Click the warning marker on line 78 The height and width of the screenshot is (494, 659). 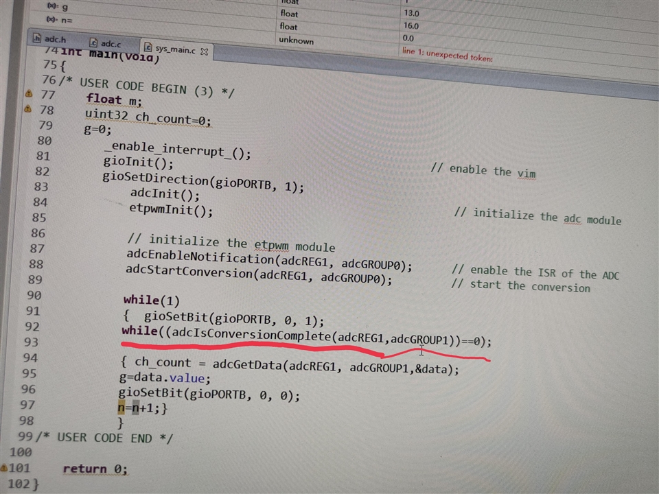coord(27,109)
